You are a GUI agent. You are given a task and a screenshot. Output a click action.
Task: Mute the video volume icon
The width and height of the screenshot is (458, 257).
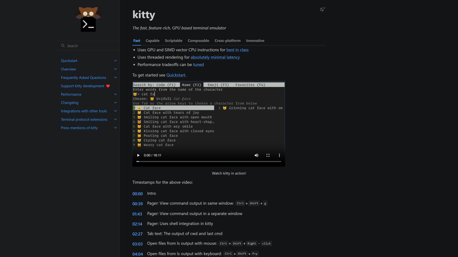click(256, 155)
